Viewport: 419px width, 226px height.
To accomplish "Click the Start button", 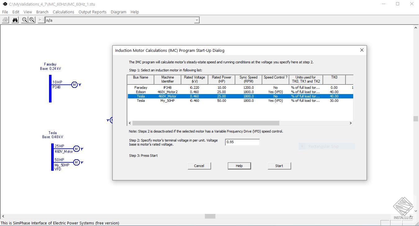I will [x=279, y=166].
